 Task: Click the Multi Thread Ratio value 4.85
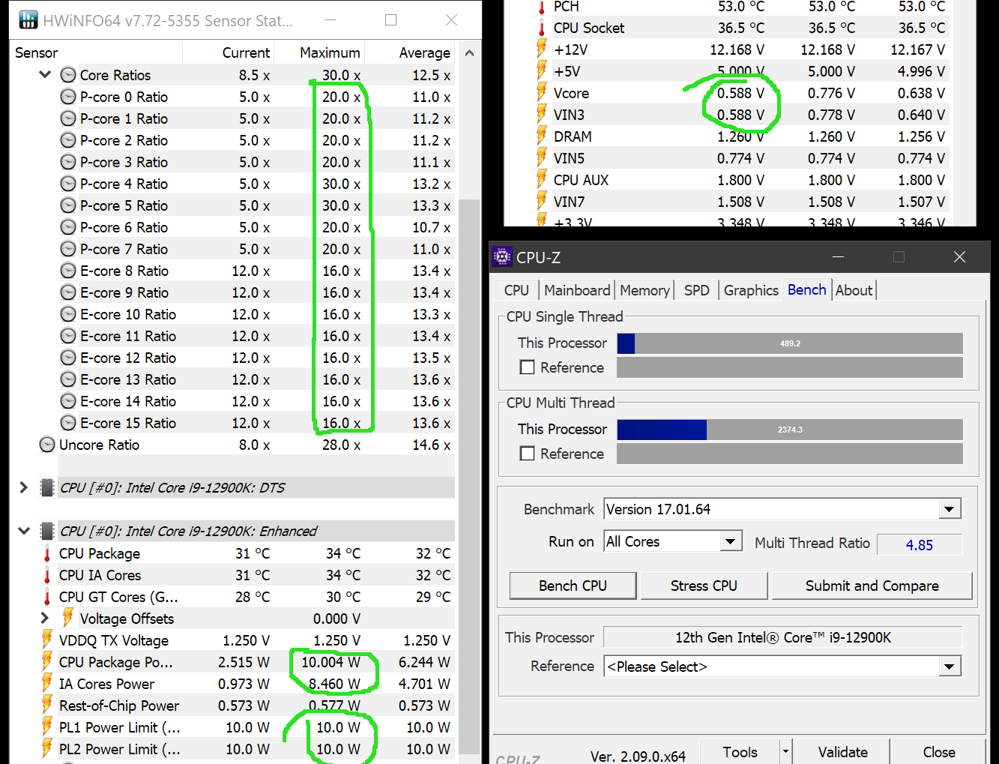[x=920, y=544]
